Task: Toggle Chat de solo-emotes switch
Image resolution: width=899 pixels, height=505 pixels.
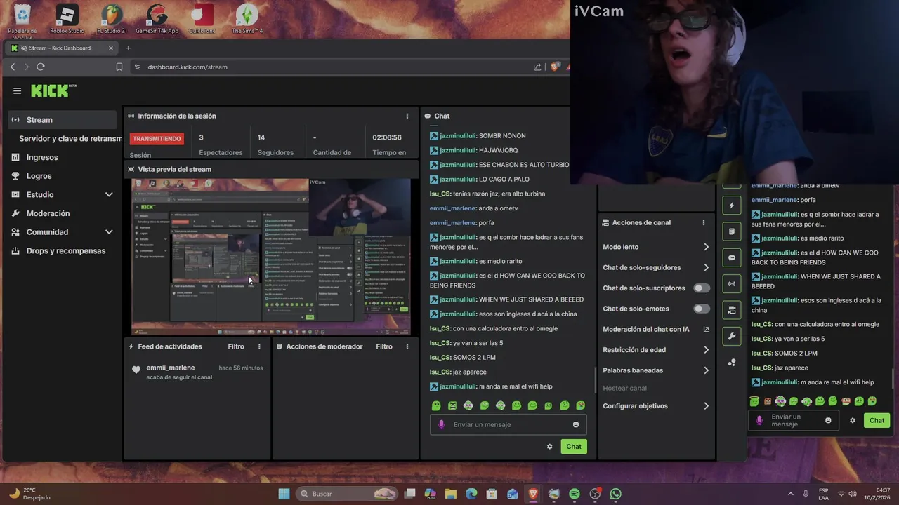Action: (x=702, y=309)
